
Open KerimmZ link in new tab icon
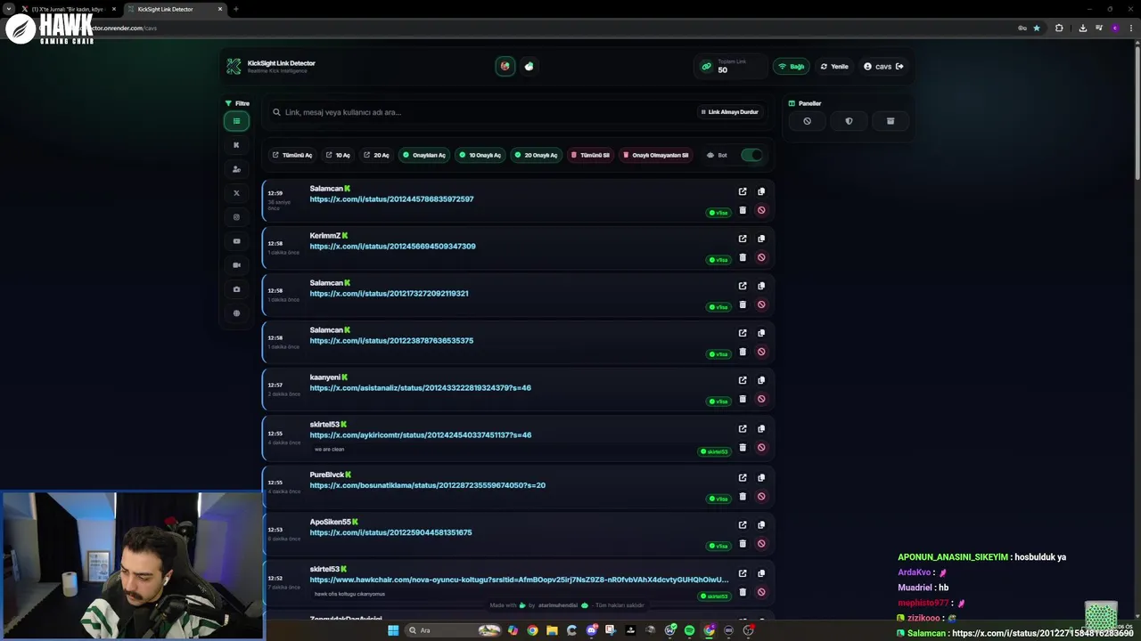(743, 239)
